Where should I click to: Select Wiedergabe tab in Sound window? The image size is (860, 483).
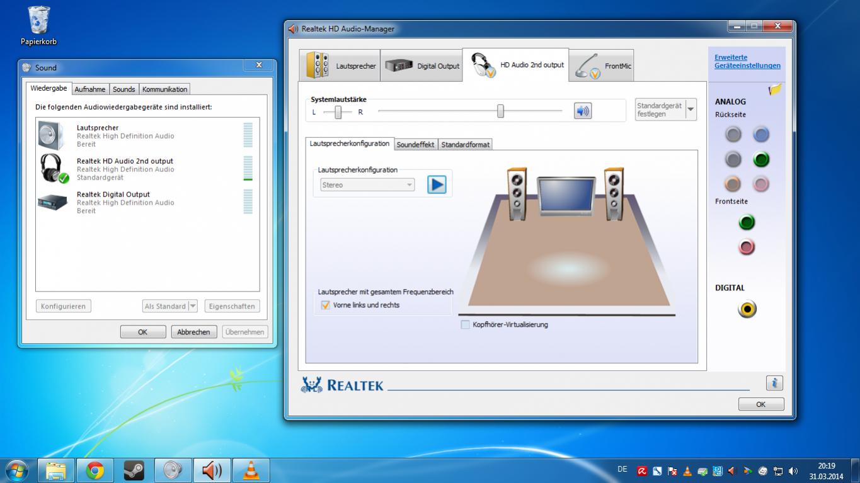49,88
